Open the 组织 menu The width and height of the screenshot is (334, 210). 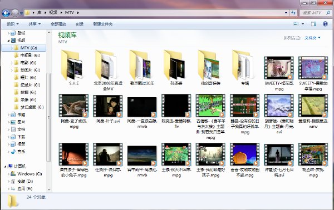point(13,24)
